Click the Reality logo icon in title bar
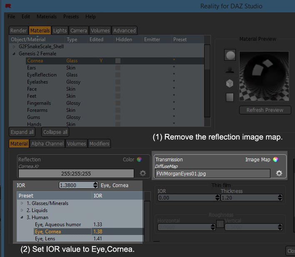 click(x=8, y=6)
